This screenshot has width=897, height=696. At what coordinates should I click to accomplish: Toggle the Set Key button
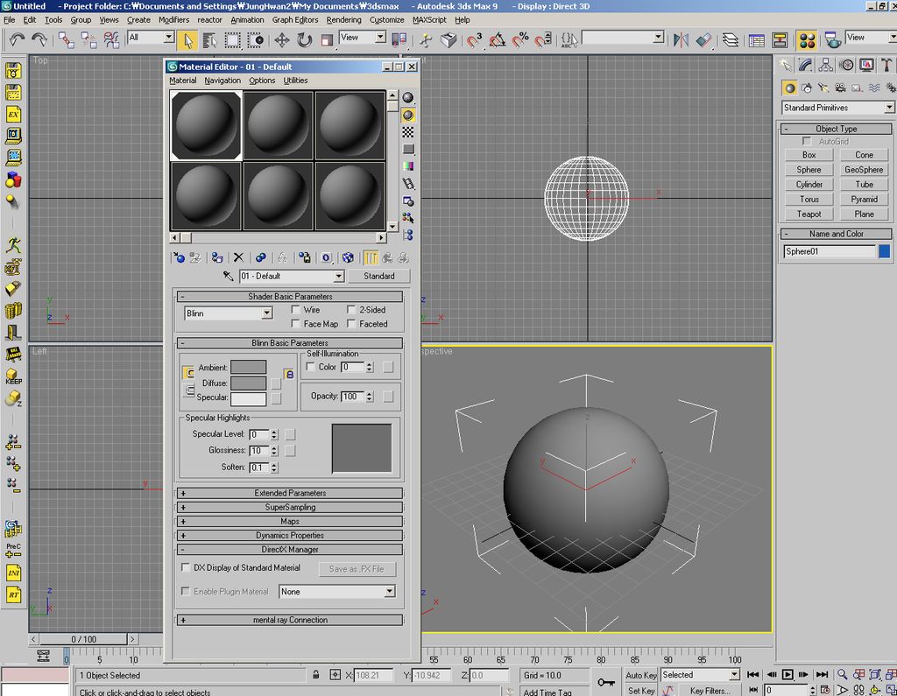pyautogui.click(x=640, y=690)
